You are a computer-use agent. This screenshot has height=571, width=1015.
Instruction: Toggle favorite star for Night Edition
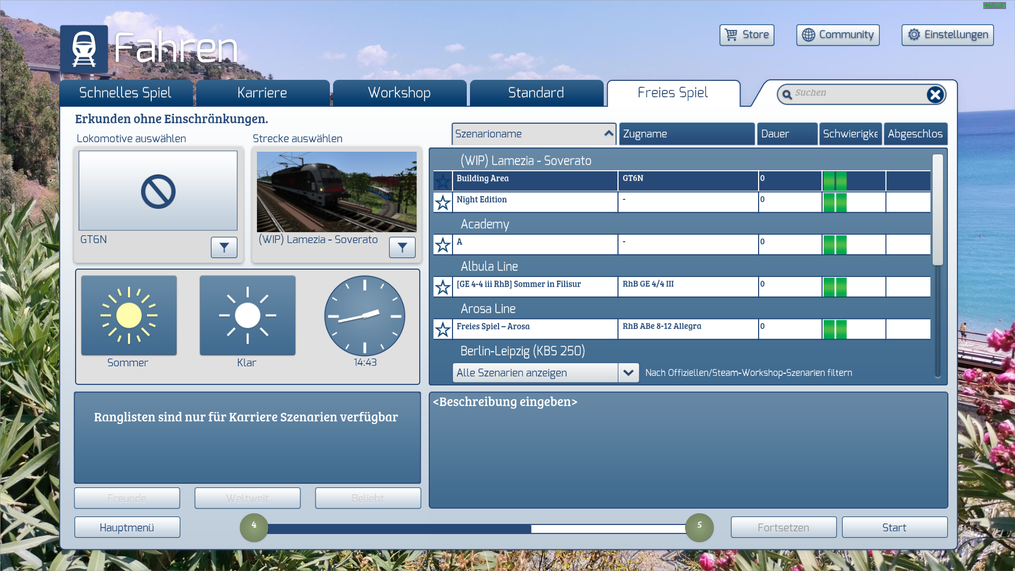(442, 202)
